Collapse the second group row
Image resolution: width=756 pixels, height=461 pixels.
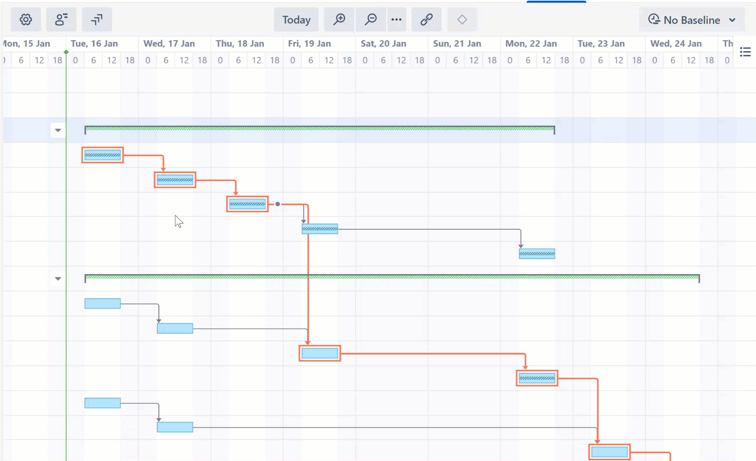pyautogui.click(x=58, y=278)
